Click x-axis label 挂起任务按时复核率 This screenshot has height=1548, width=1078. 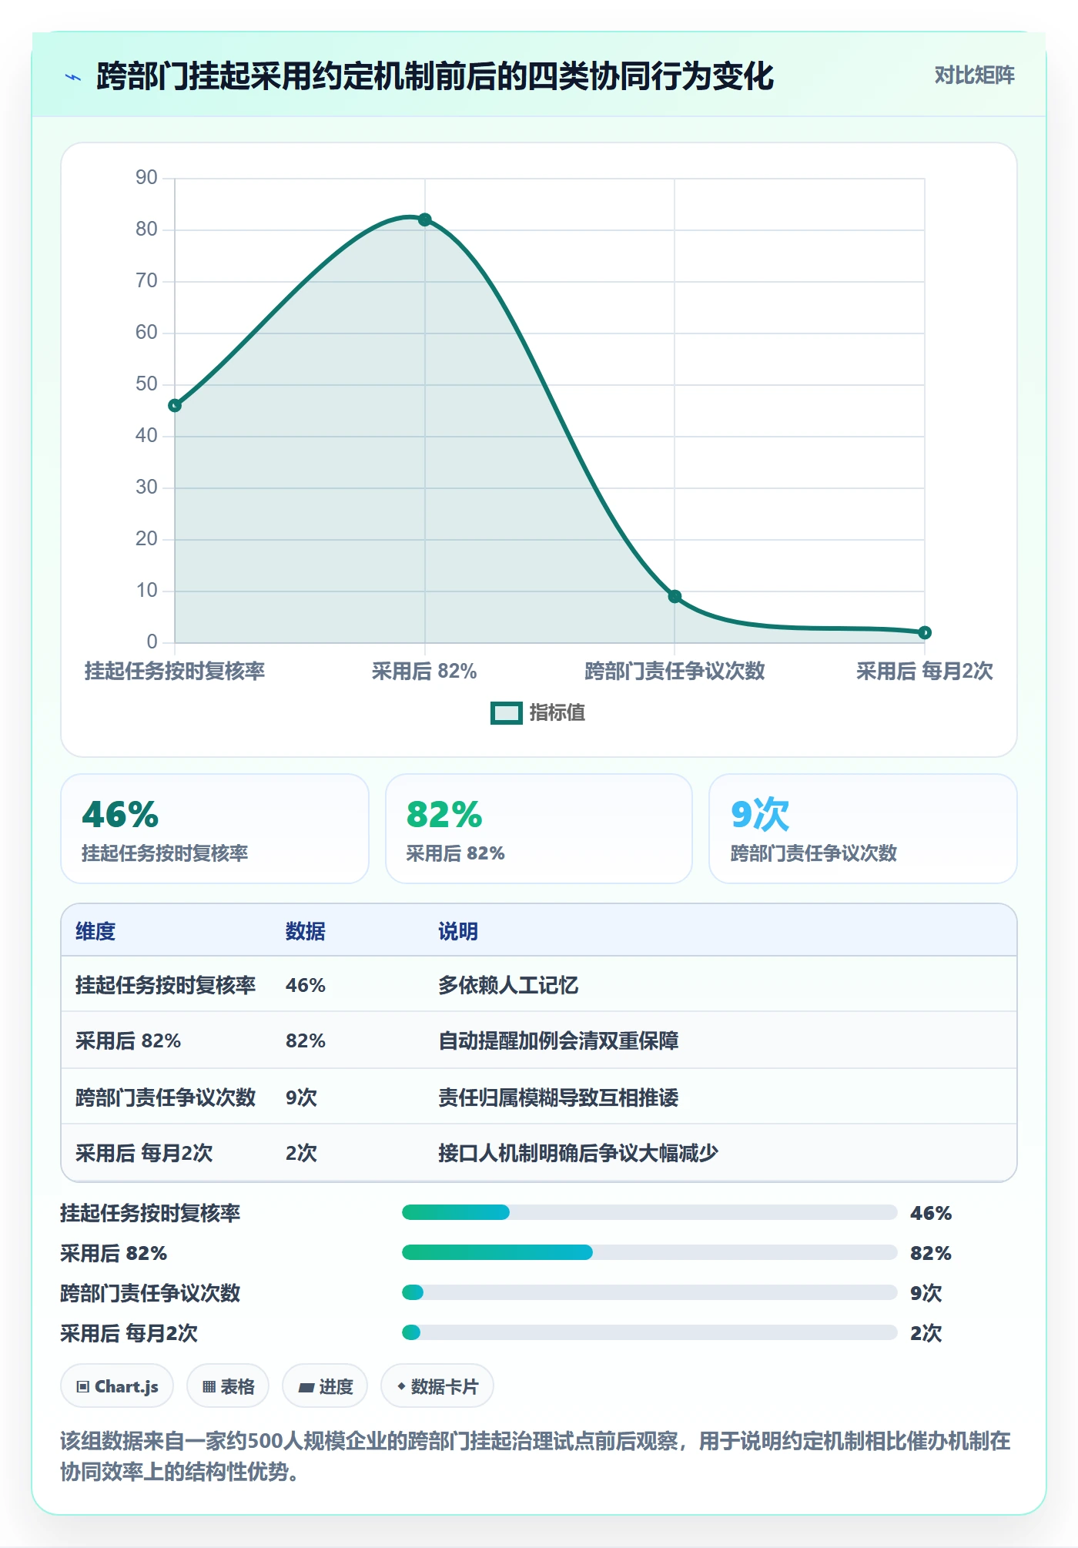[175, 672]
